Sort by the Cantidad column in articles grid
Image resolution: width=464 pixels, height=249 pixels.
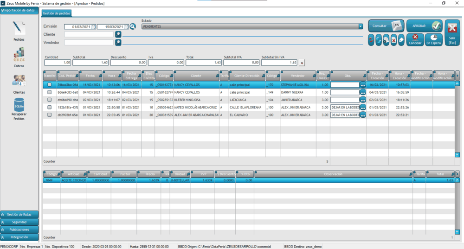tap(100, 174)
